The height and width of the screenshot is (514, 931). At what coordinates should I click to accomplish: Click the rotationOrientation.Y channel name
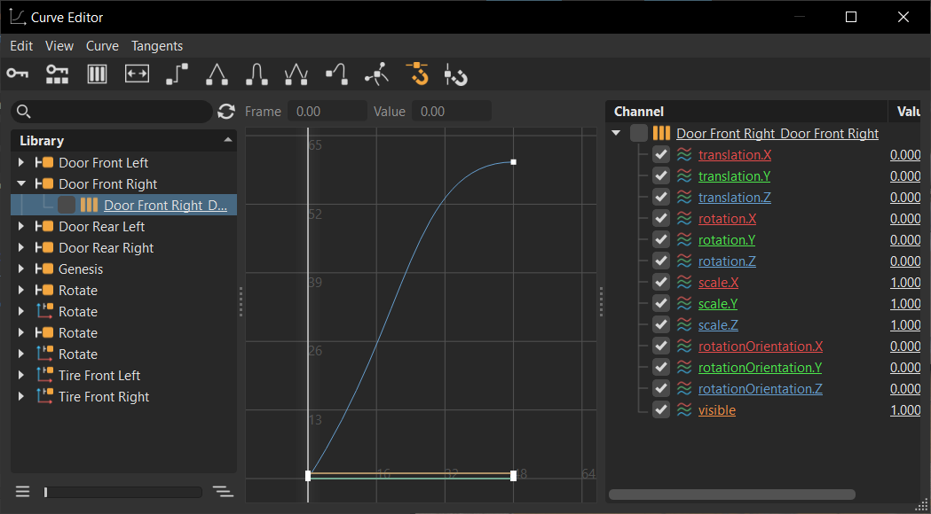(760, 367)
